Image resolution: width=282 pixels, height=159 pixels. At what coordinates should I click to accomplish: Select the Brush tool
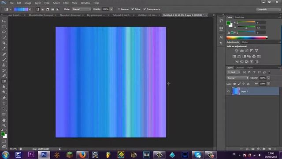tap(4, 60)
